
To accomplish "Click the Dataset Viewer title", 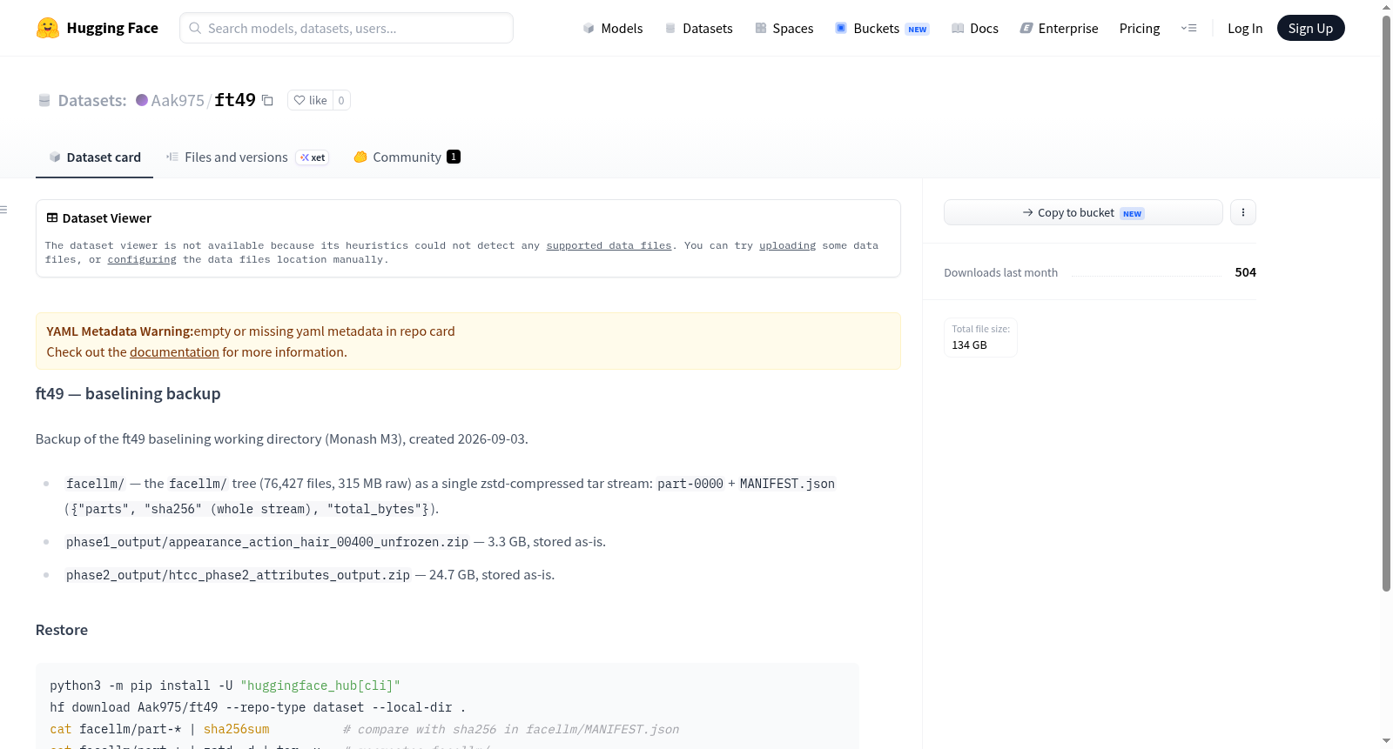I will click(x=107, y=218).
